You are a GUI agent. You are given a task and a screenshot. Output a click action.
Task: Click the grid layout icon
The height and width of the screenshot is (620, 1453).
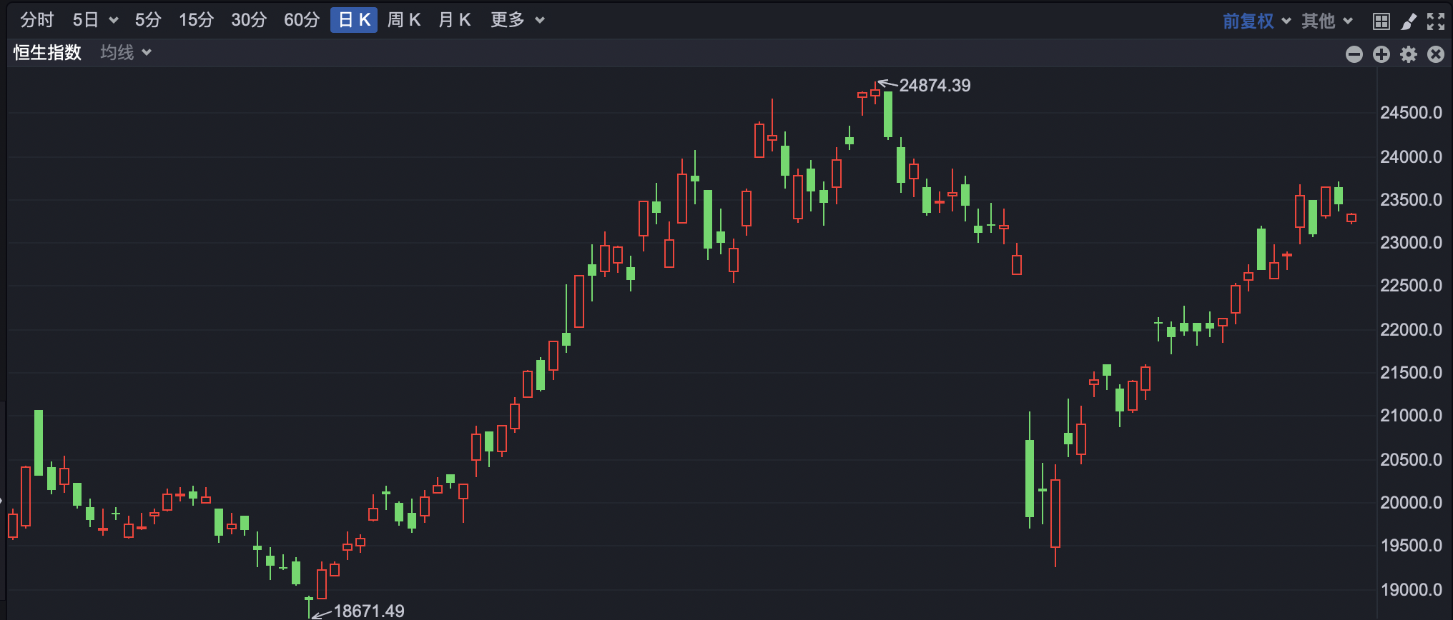[1381, 21]
